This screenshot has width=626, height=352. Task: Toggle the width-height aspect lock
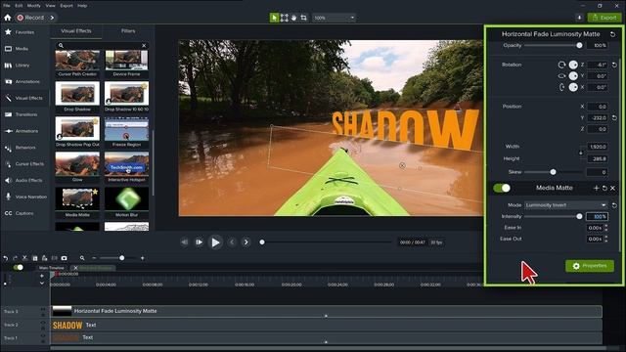pyautogui.click(x=581, y=153)
